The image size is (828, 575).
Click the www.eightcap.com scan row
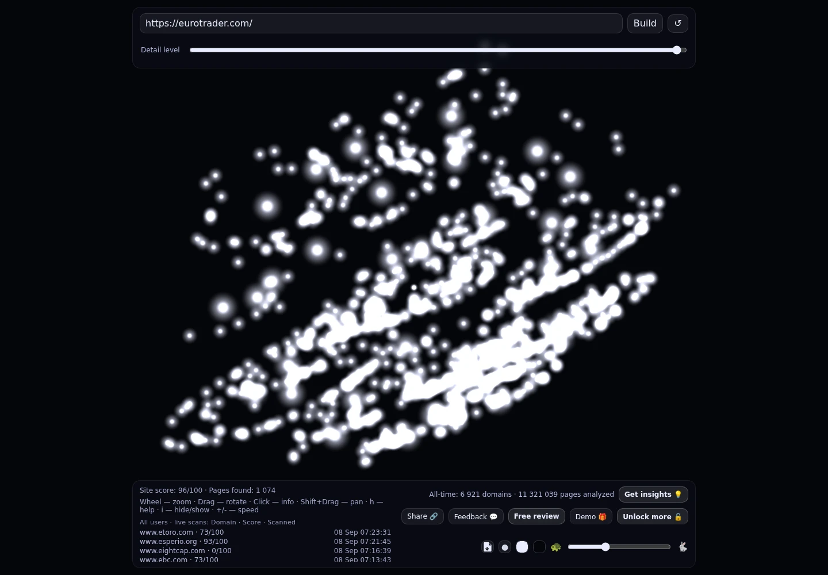(265, 551)
